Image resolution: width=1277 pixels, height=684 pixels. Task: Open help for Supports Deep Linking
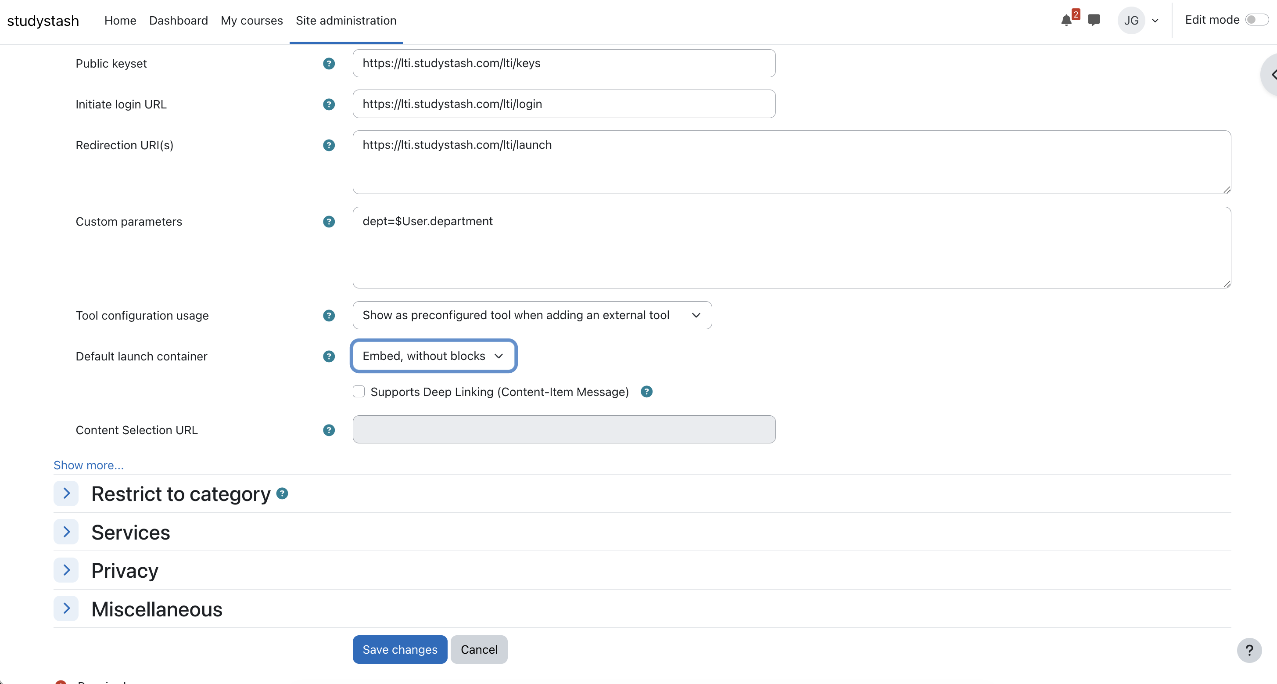pos(646,392)
